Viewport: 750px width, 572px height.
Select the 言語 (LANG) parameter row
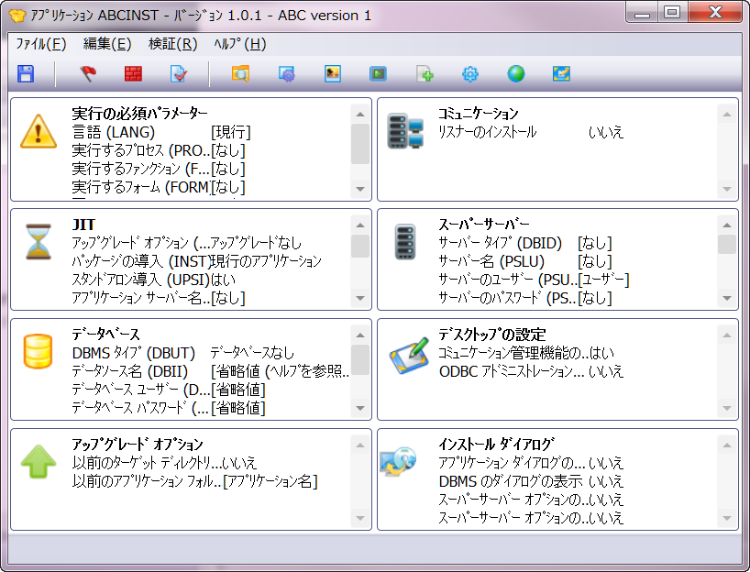click(161, 132)
